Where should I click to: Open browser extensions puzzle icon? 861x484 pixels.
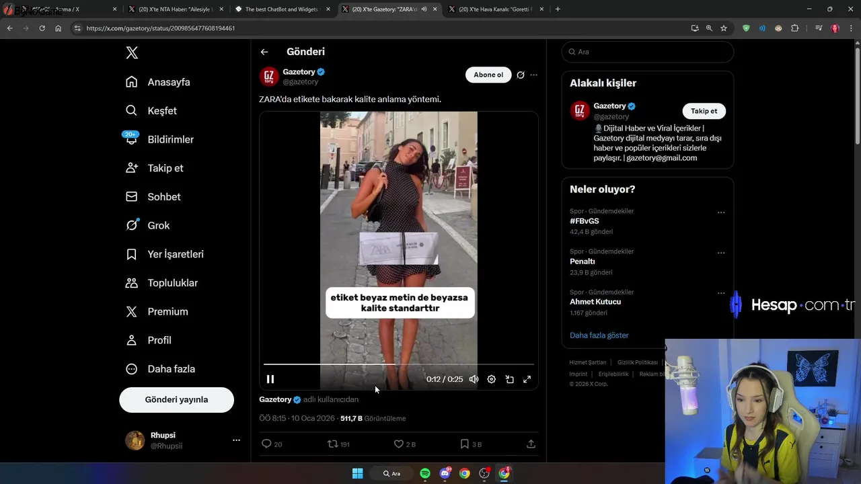(795, 28)
